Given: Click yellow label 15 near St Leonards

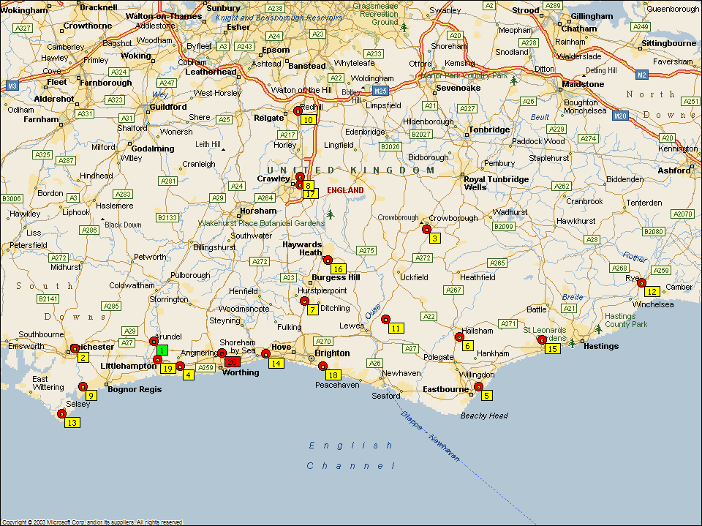Looking at the screenshot, I should click(x=552, y=349).
